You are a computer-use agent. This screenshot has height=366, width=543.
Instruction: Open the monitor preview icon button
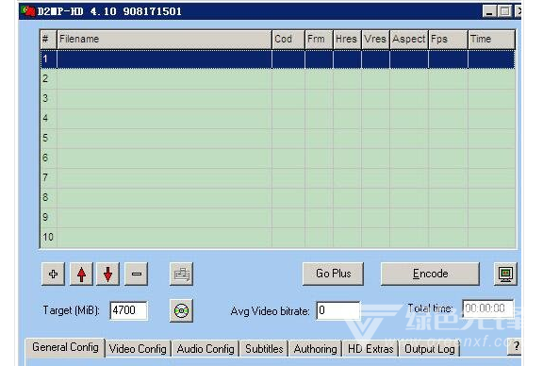pyautogui.click(x=505, y=274)
